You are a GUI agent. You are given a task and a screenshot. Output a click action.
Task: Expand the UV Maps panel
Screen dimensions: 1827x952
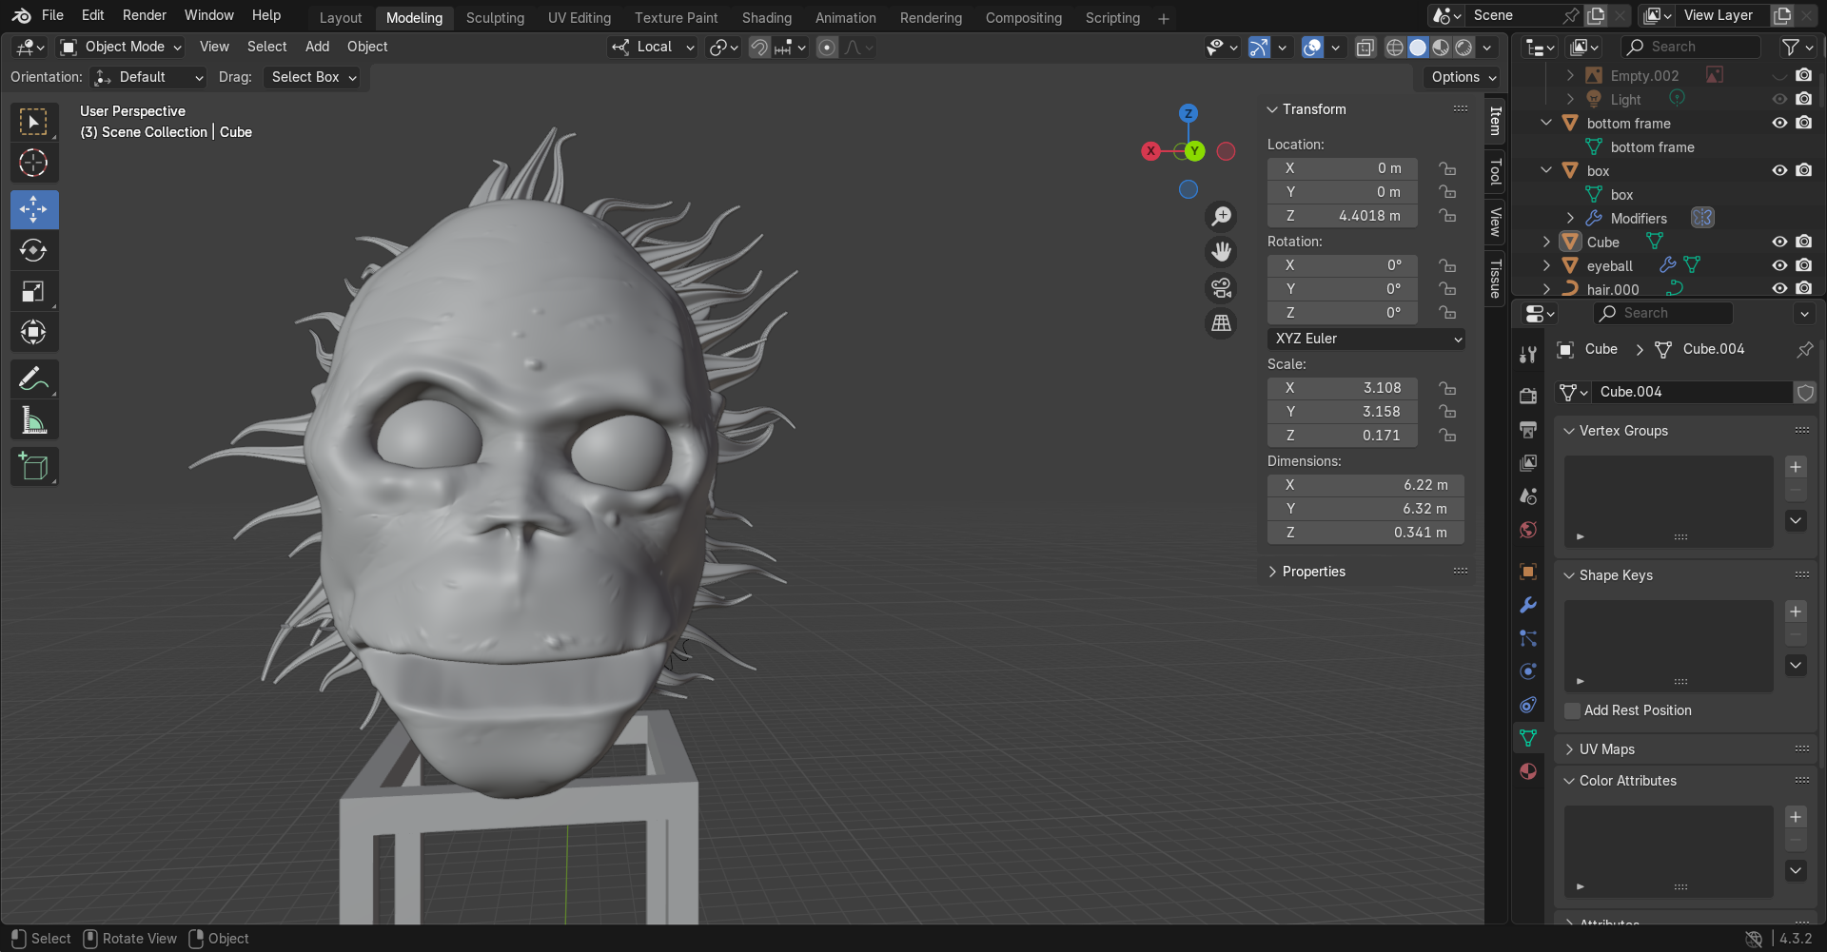(x=1607, y=749)
